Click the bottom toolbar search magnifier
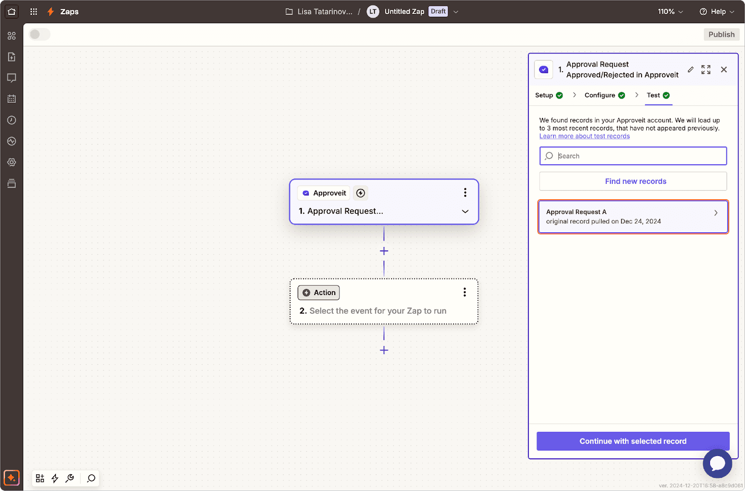This screenshot has width=745, height=491. click(91, 478)
